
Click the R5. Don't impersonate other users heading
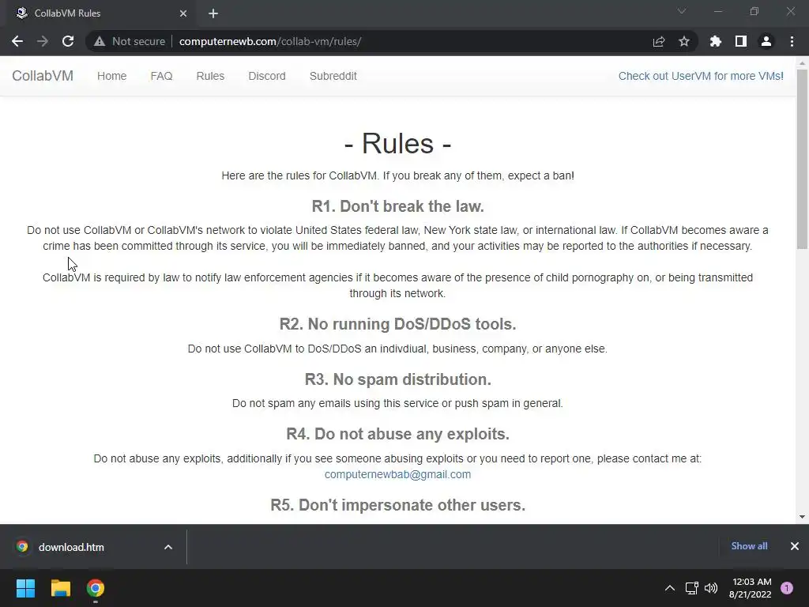398,505
